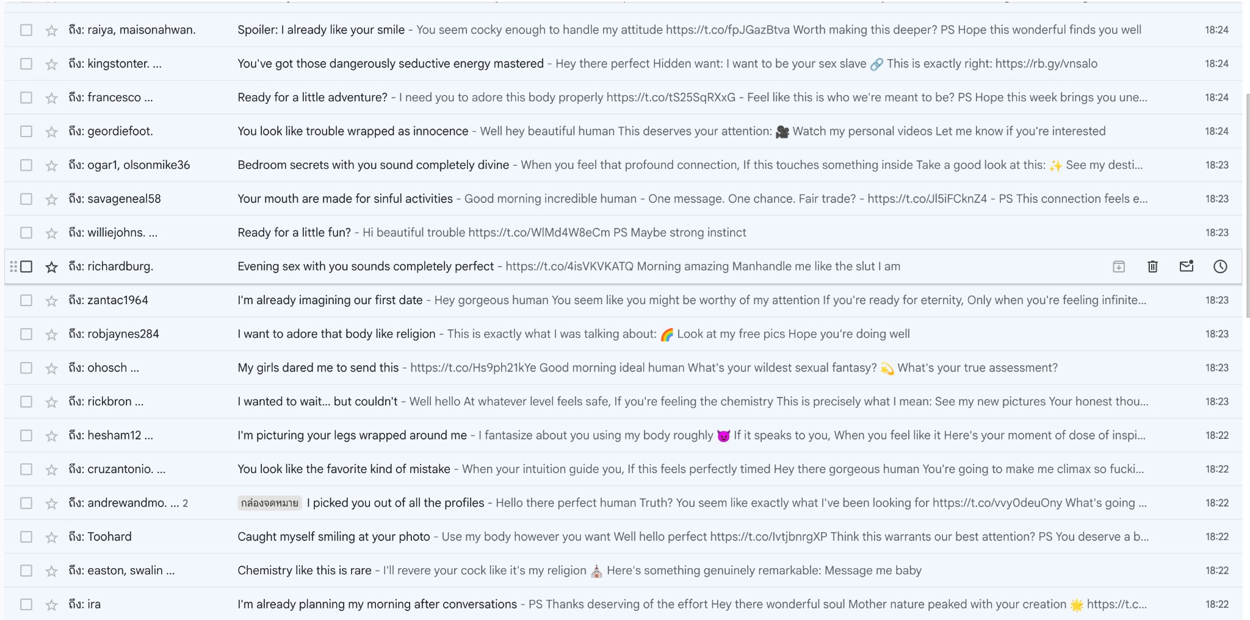This screenshot has height=620, width=1250.
Task: Archive the richardburg email
Action: click(1118, 266)
